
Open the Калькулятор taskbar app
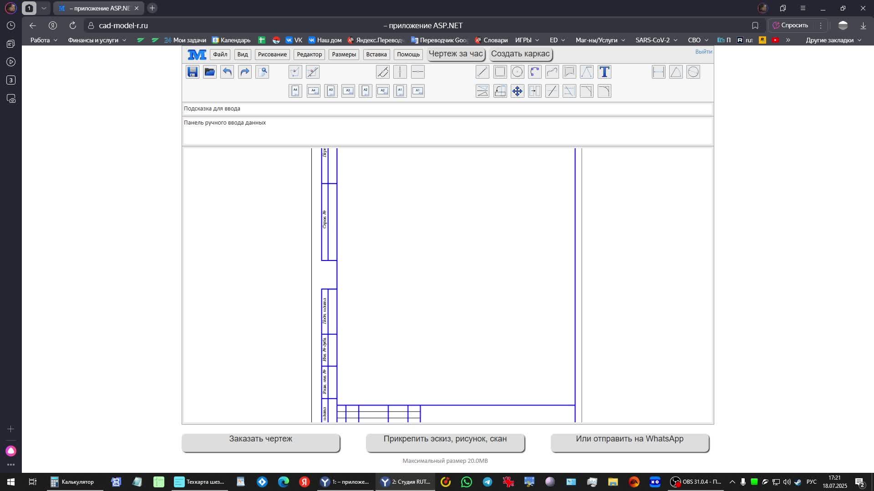click(x=73, y=482)
